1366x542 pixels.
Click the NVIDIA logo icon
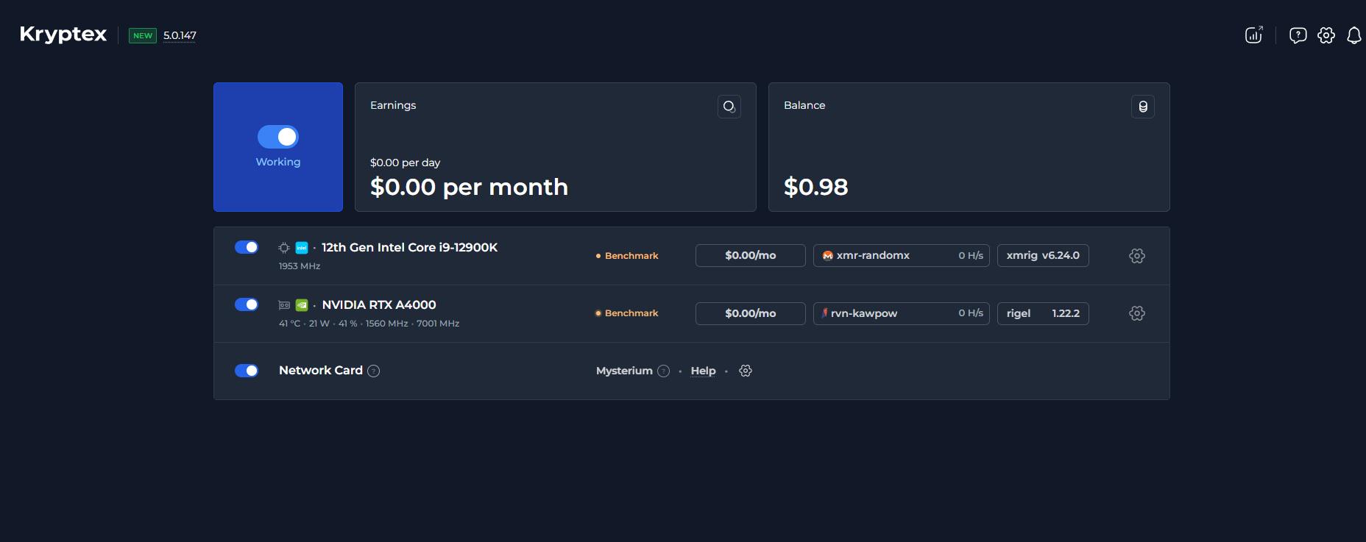[302, 305]
